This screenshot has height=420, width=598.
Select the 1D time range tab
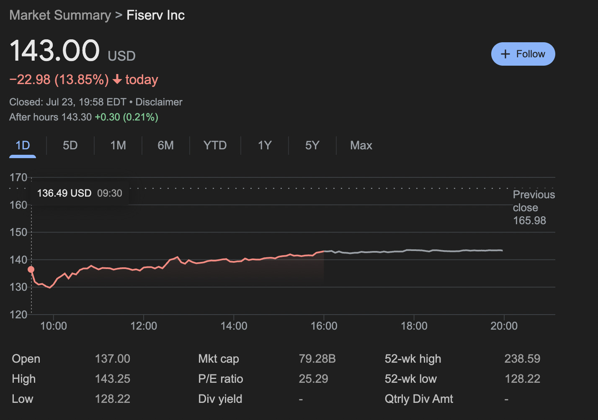click(23, 145)
